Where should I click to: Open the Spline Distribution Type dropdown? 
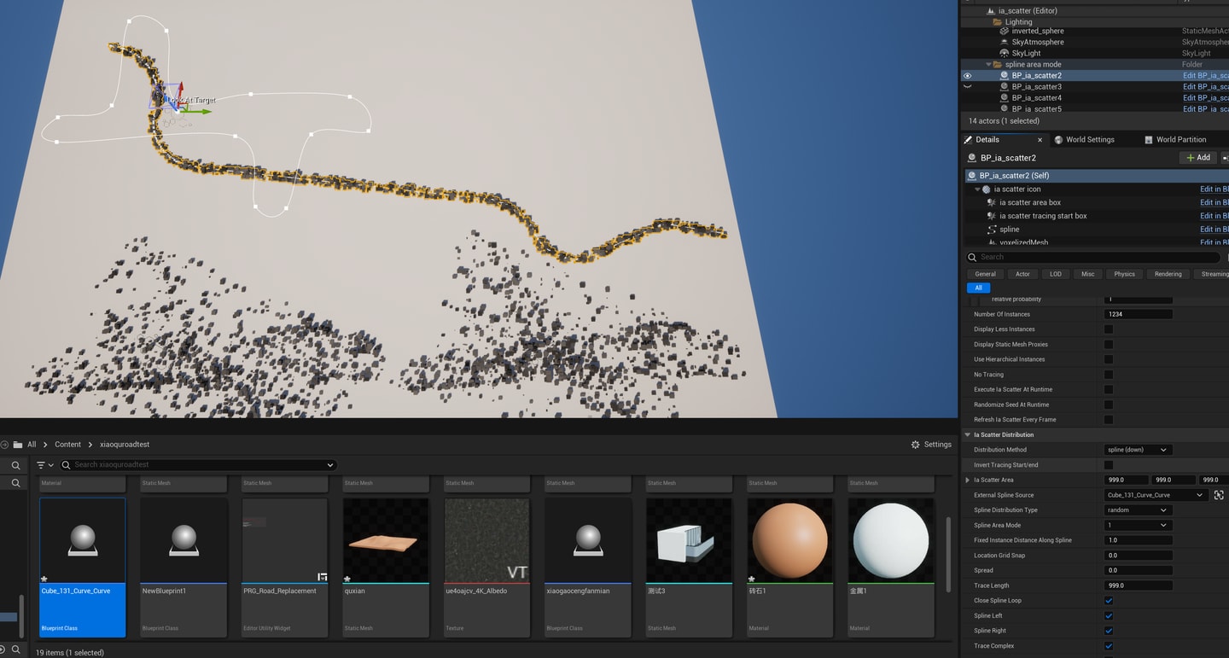click(1138, 510)
